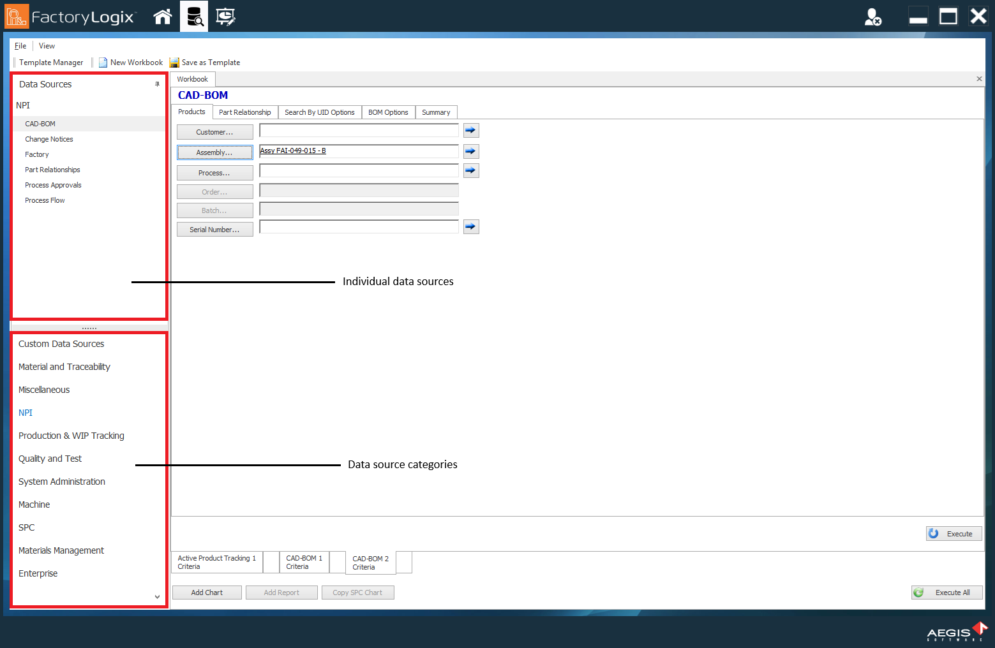Click the Execute button
This screenshot has width=995, height=648.
954,533
